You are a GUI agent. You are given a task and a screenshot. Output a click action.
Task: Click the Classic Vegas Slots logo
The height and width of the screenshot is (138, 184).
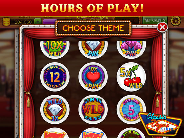click(161, 123)
